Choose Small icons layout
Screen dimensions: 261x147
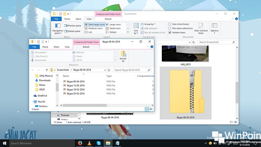[113, 28]
